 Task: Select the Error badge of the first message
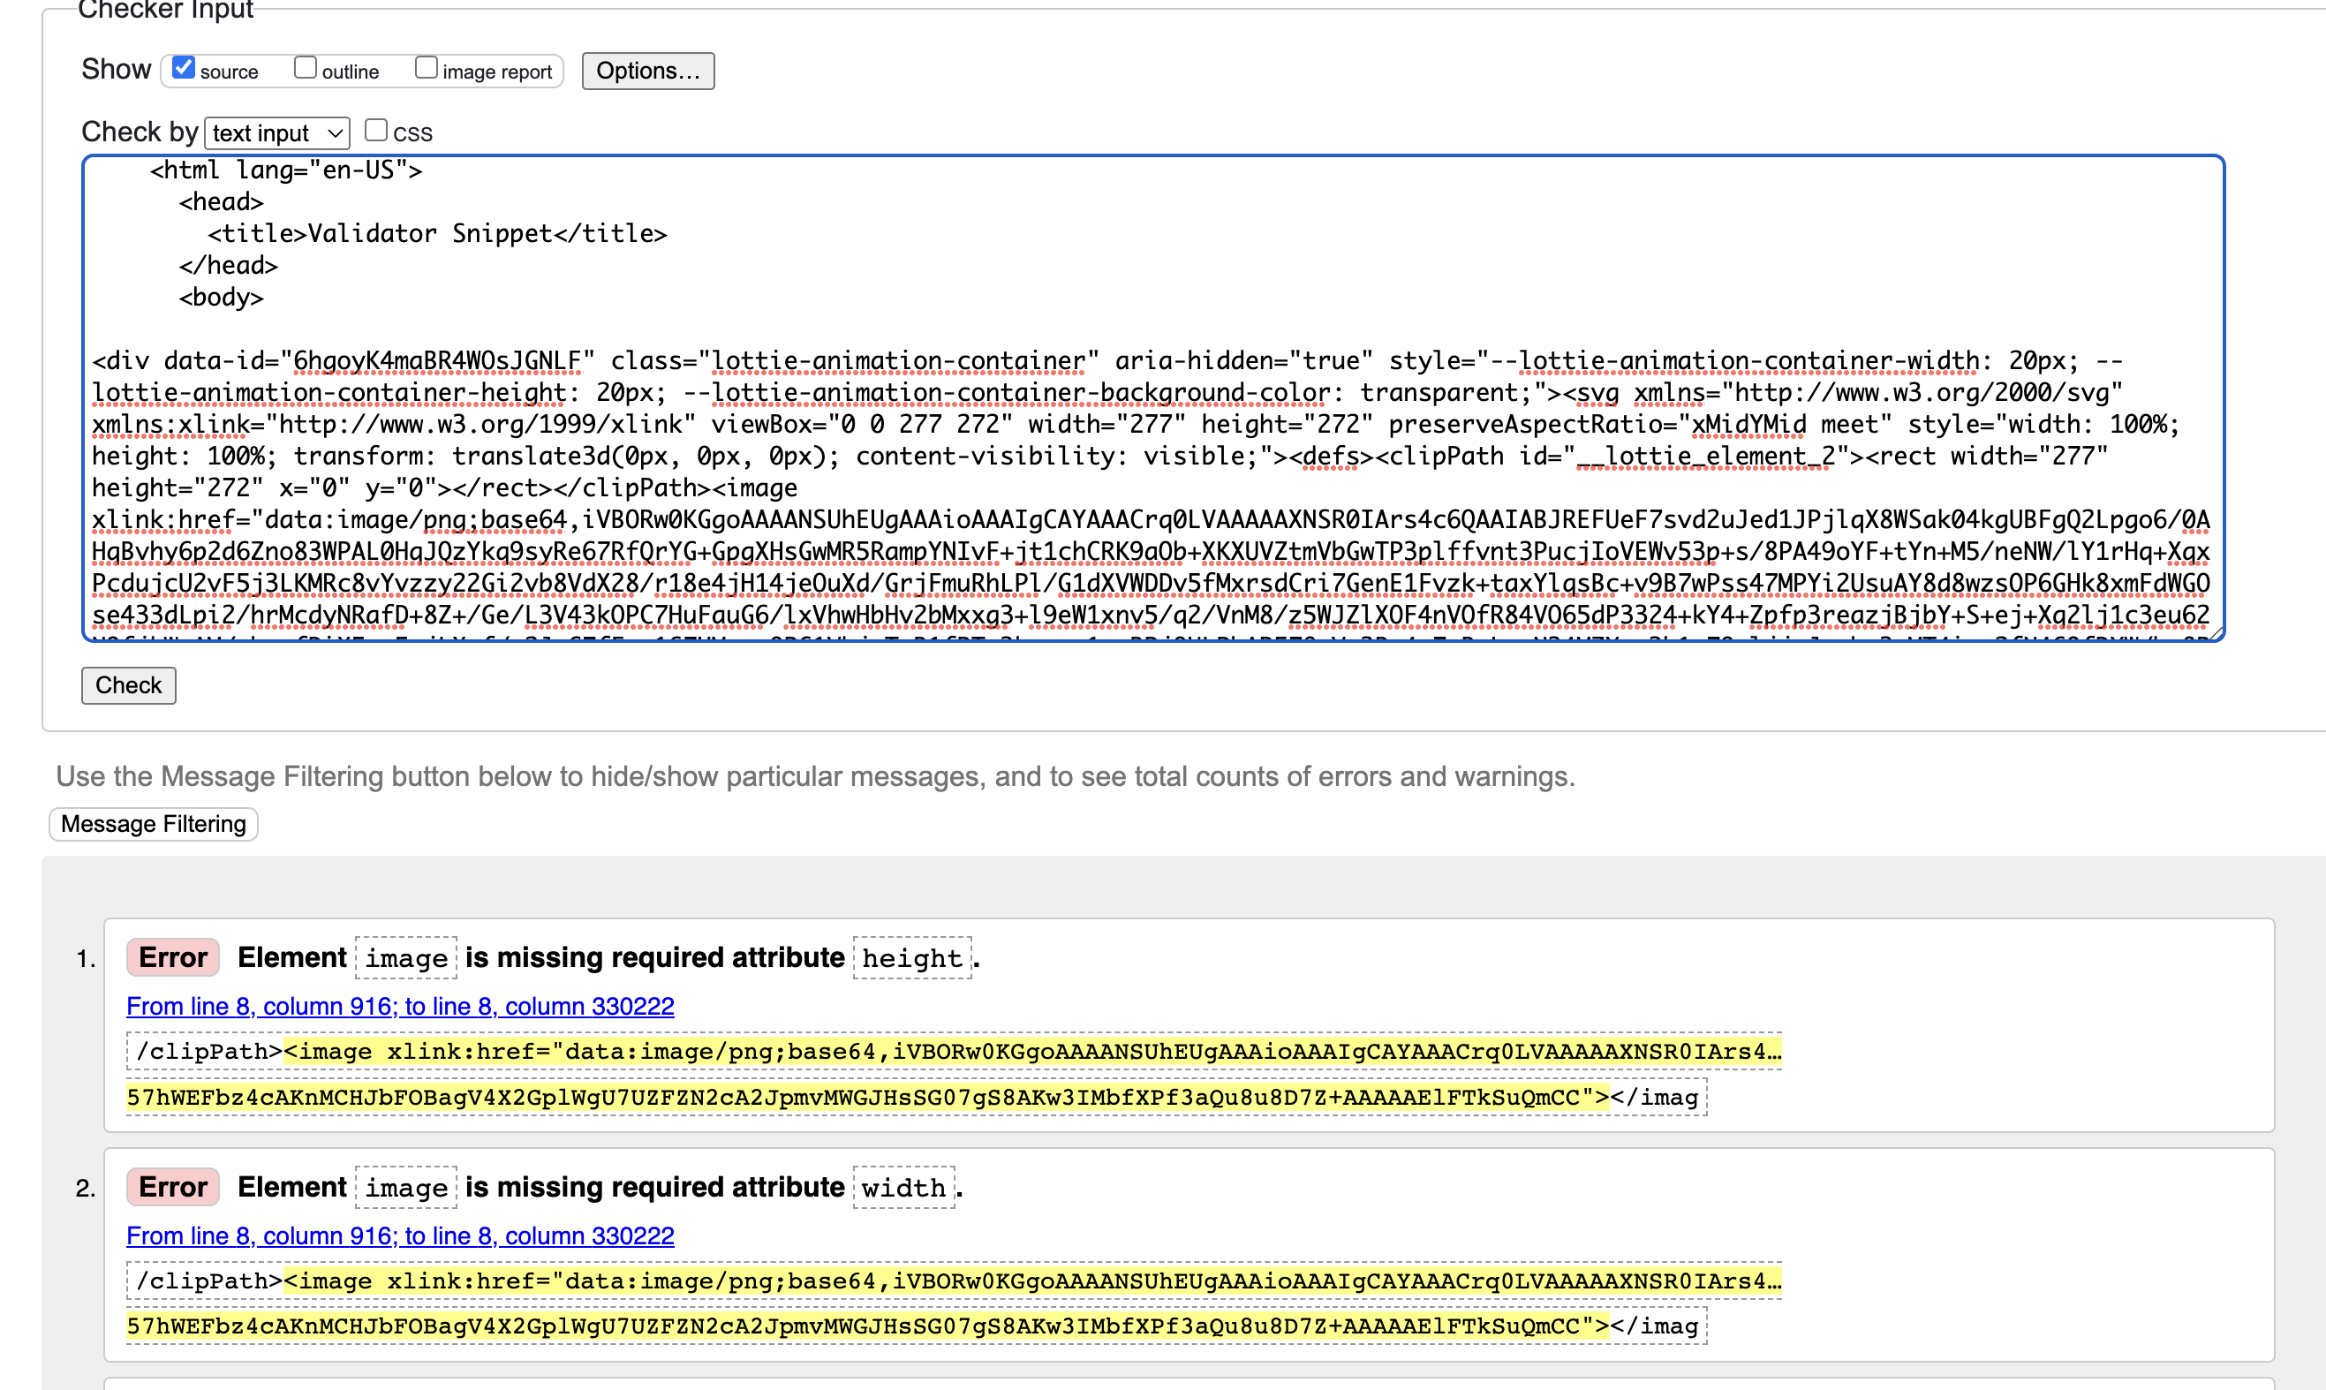tap(172, 956)
